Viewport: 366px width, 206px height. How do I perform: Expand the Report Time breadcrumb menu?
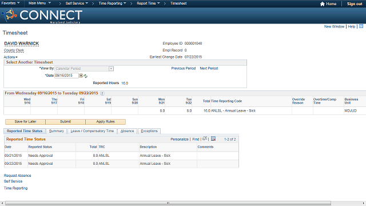click(x=148, y=3)
